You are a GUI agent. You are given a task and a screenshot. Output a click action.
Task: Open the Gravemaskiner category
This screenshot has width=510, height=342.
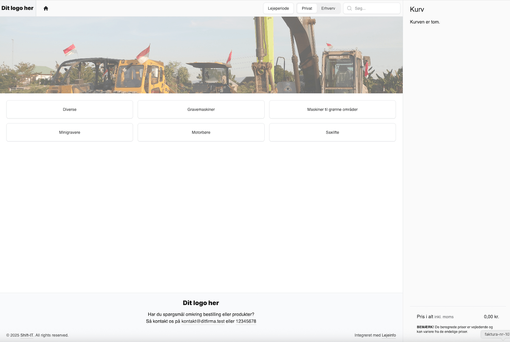tap(201, 110)
